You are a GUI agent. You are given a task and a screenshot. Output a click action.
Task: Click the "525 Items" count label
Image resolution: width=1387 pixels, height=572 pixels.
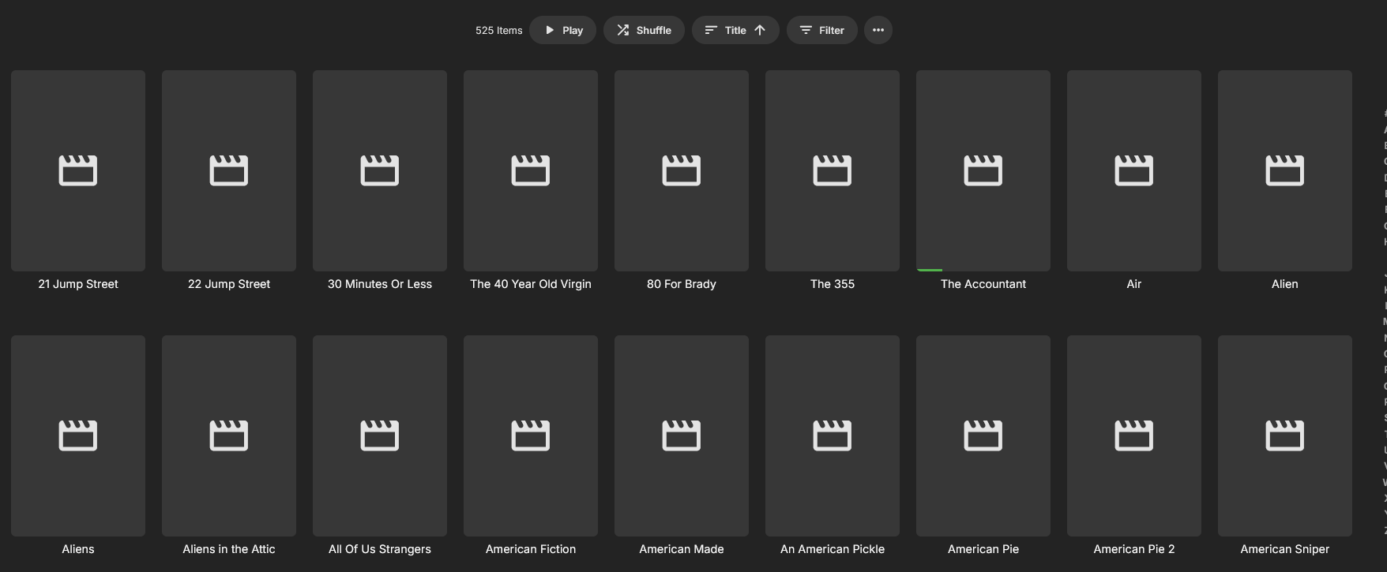pos(499,30)
